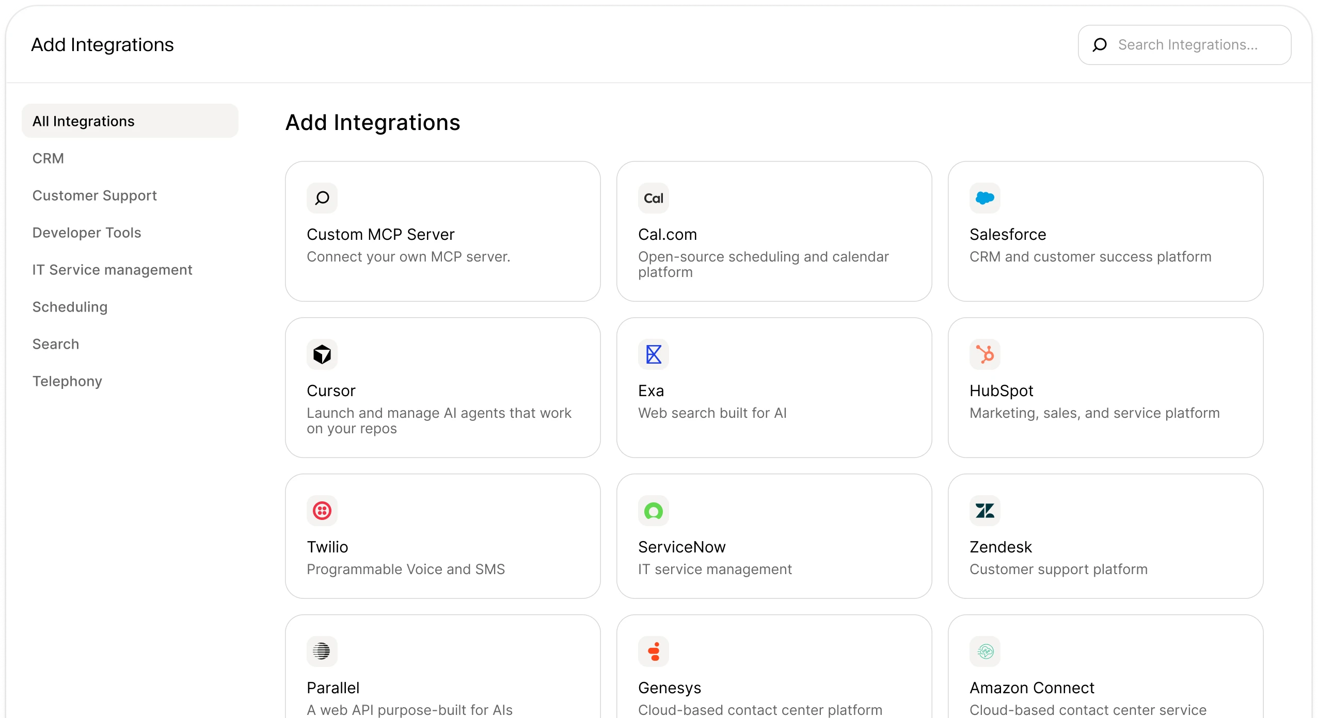This screenshot has width=1318, height=718.
Task: Open the Salesforce integration title
Action: point(1008,234)
